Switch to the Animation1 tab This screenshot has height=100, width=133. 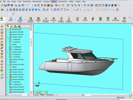[x=50, y=95]
